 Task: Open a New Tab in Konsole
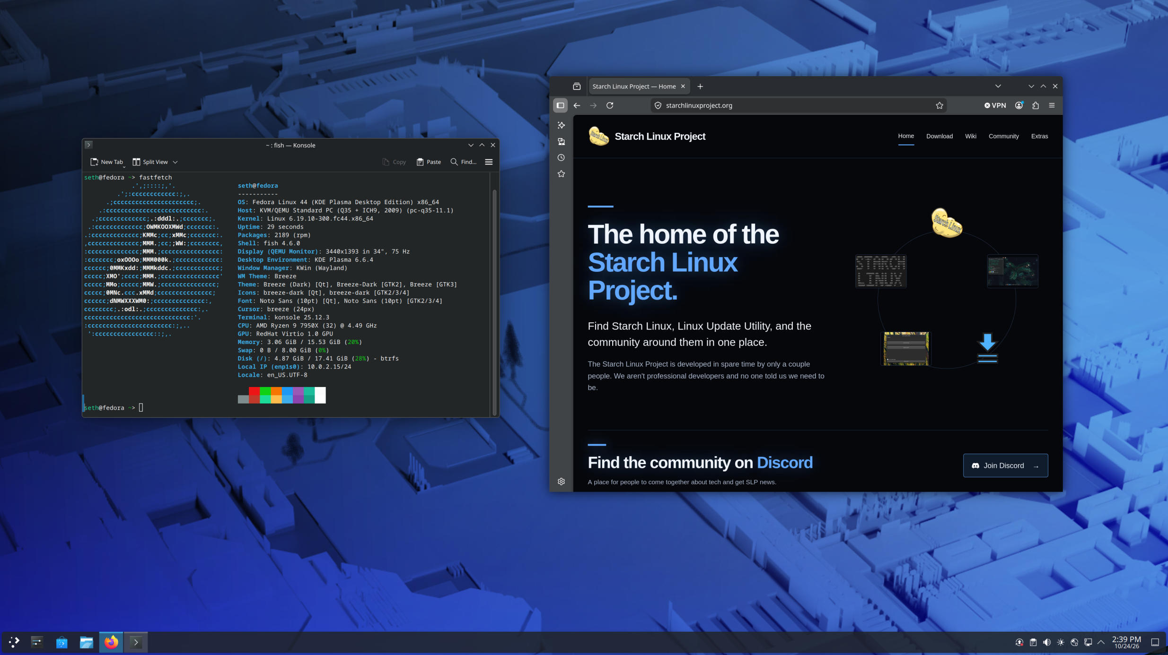point(106,162)
